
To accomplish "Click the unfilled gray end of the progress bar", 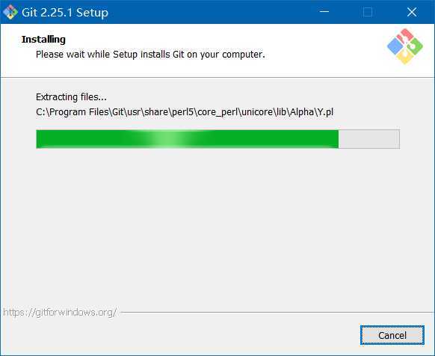I will tap(369, 139).
